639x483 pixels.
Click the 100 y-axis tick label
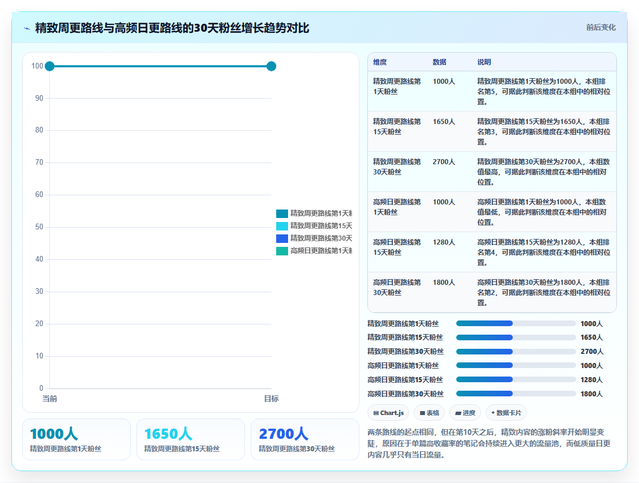(37, 66)
